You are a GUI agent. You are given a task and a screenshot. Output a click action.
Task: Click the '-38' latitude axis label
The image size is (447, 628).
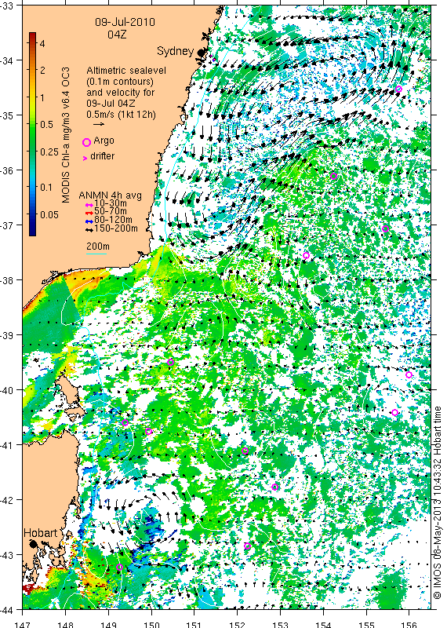[7, 280]
